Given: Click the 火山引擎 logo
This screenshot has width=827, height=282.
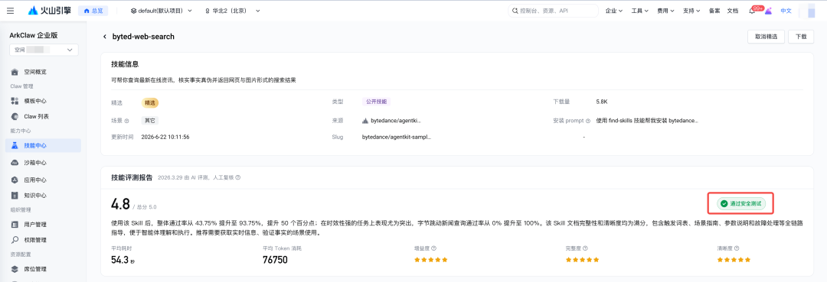Looking at the screenshot, I should click(x=50, y=11).
